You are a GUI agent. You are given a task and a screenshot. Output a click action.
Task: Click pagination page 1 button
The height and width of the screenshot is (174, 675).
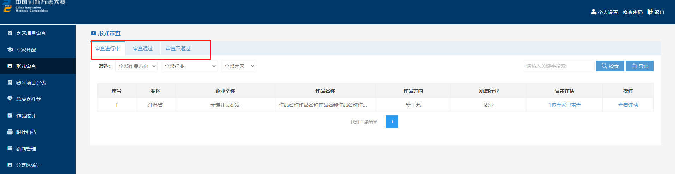[392, 122]
